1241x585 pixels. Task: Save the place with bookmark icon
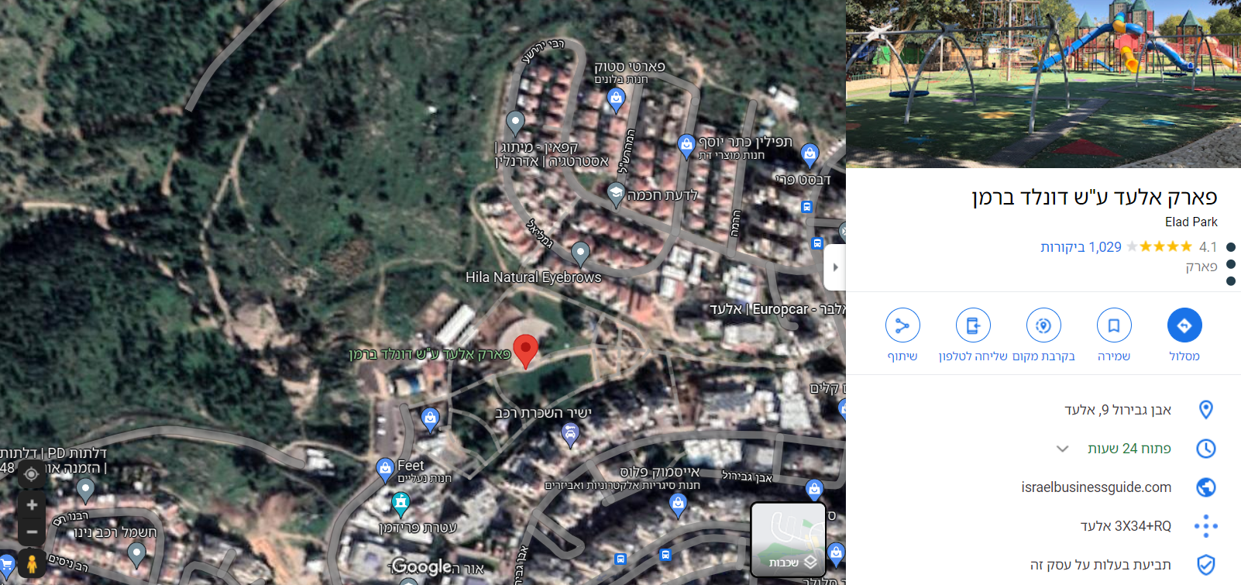[1114, 325]
